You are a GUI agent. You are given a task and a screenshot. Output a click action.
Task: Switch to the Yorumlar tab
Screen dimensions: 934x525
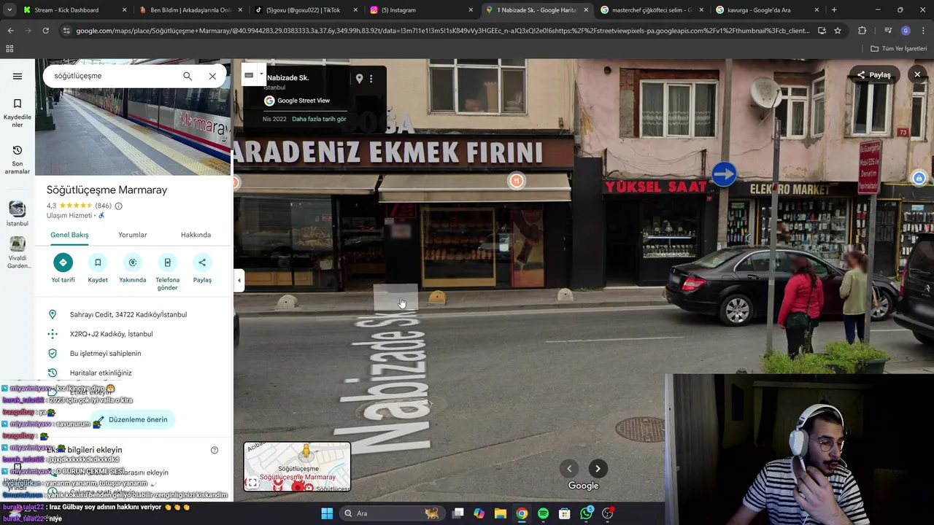133,235
